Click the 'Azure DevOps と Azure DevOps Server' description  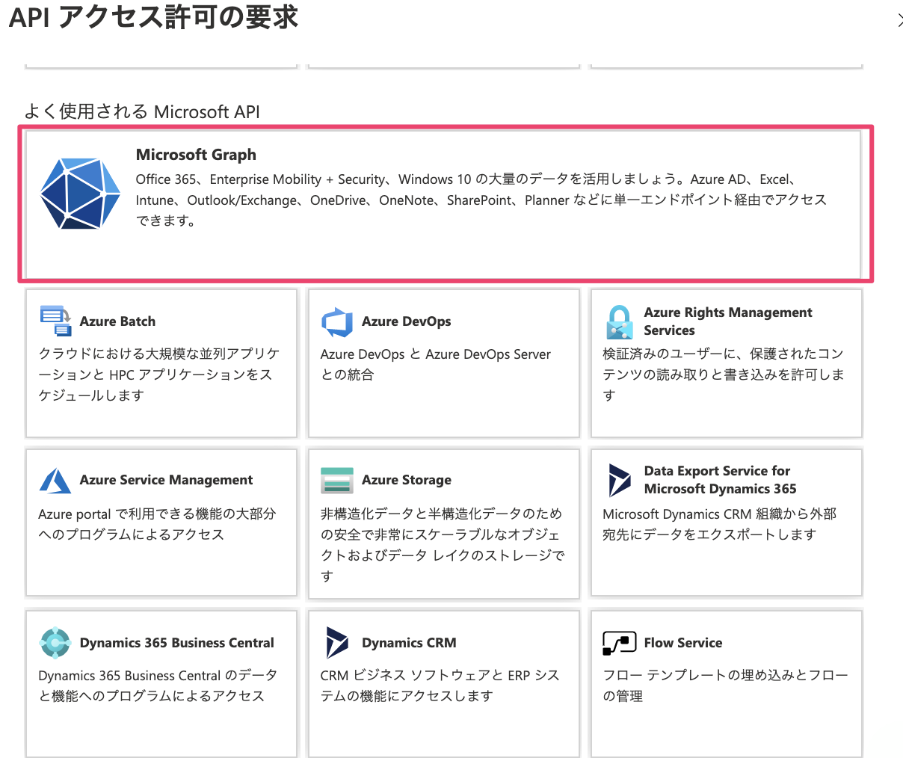[x=436, y=364]
